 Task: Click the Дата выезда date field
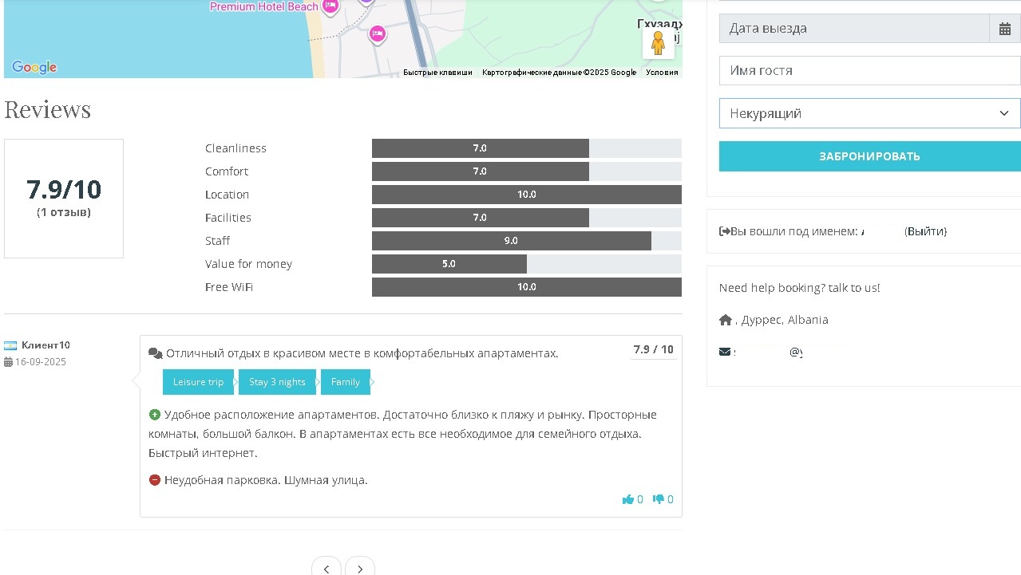pos(853,29)
